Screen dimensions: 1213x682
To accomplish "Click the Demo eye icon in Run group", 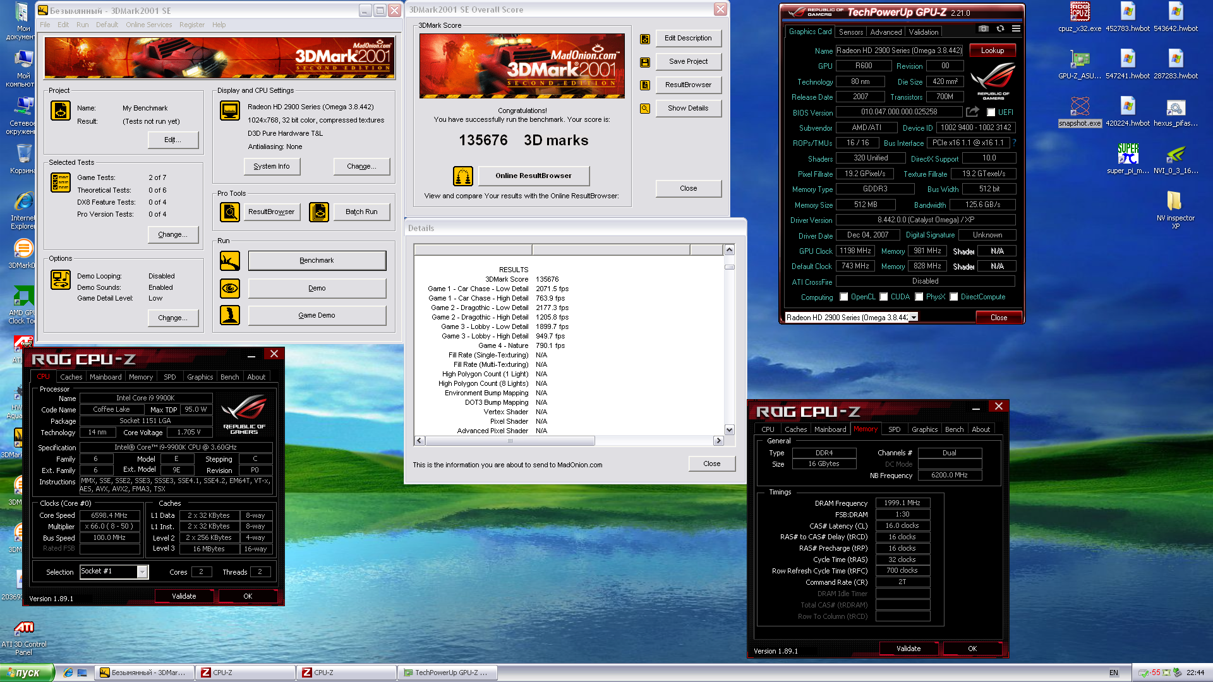I will coord(229,289).
